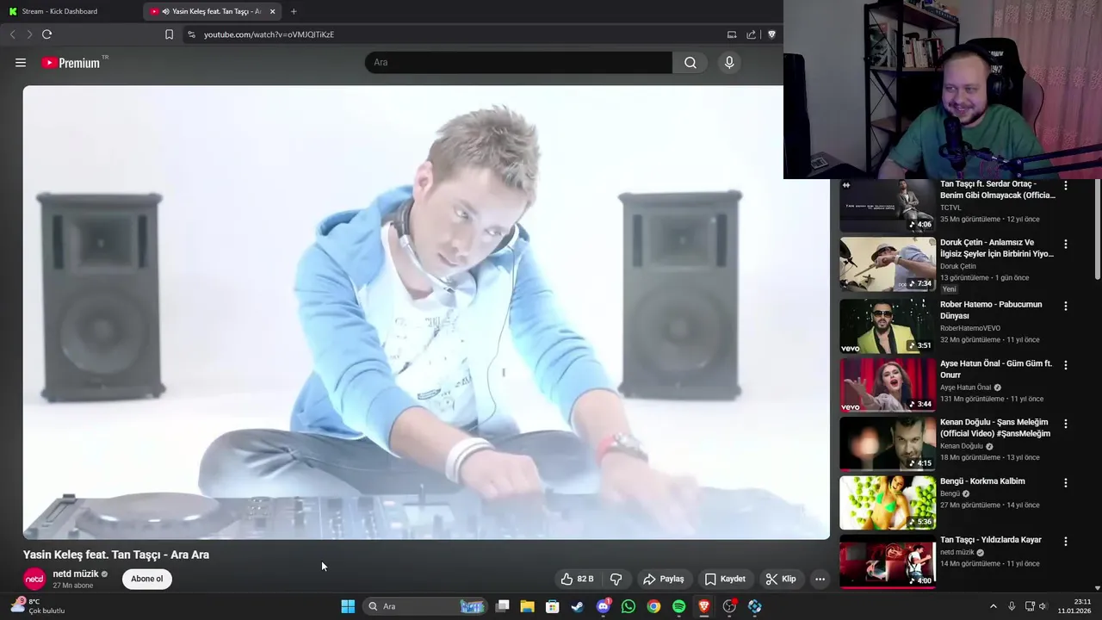This screenshot has height=620, width=1102.
Task: Open Tan Taşçı - Benim Gibi Olmayacak title
Action: click(997, 189)
